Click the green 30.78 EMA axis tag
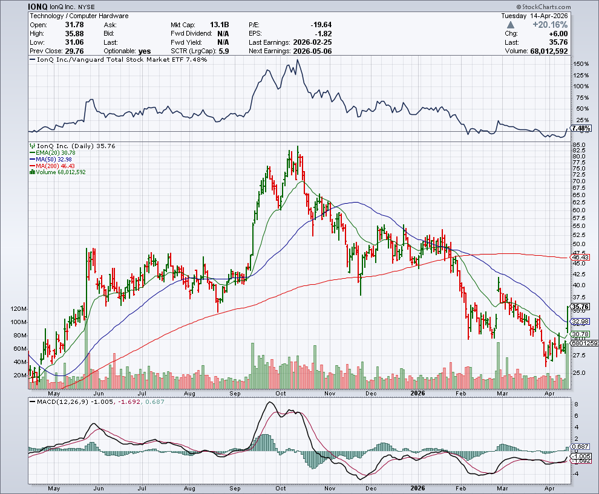Screen dimensions: 599x494 580,334
